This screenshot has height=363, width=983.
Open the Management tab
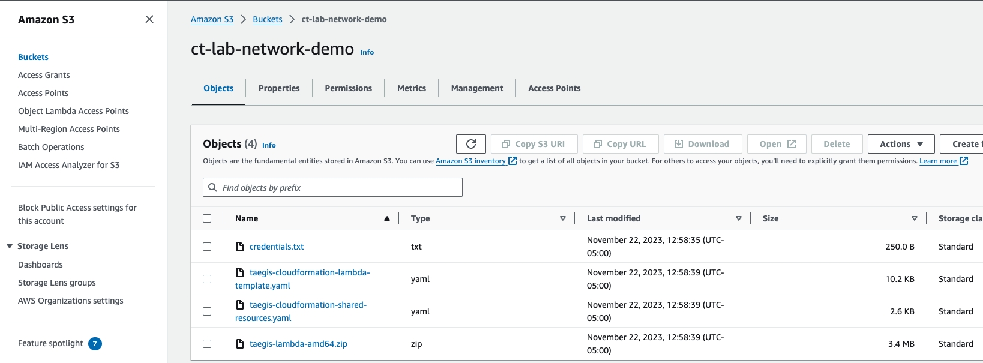pos(477,88)
